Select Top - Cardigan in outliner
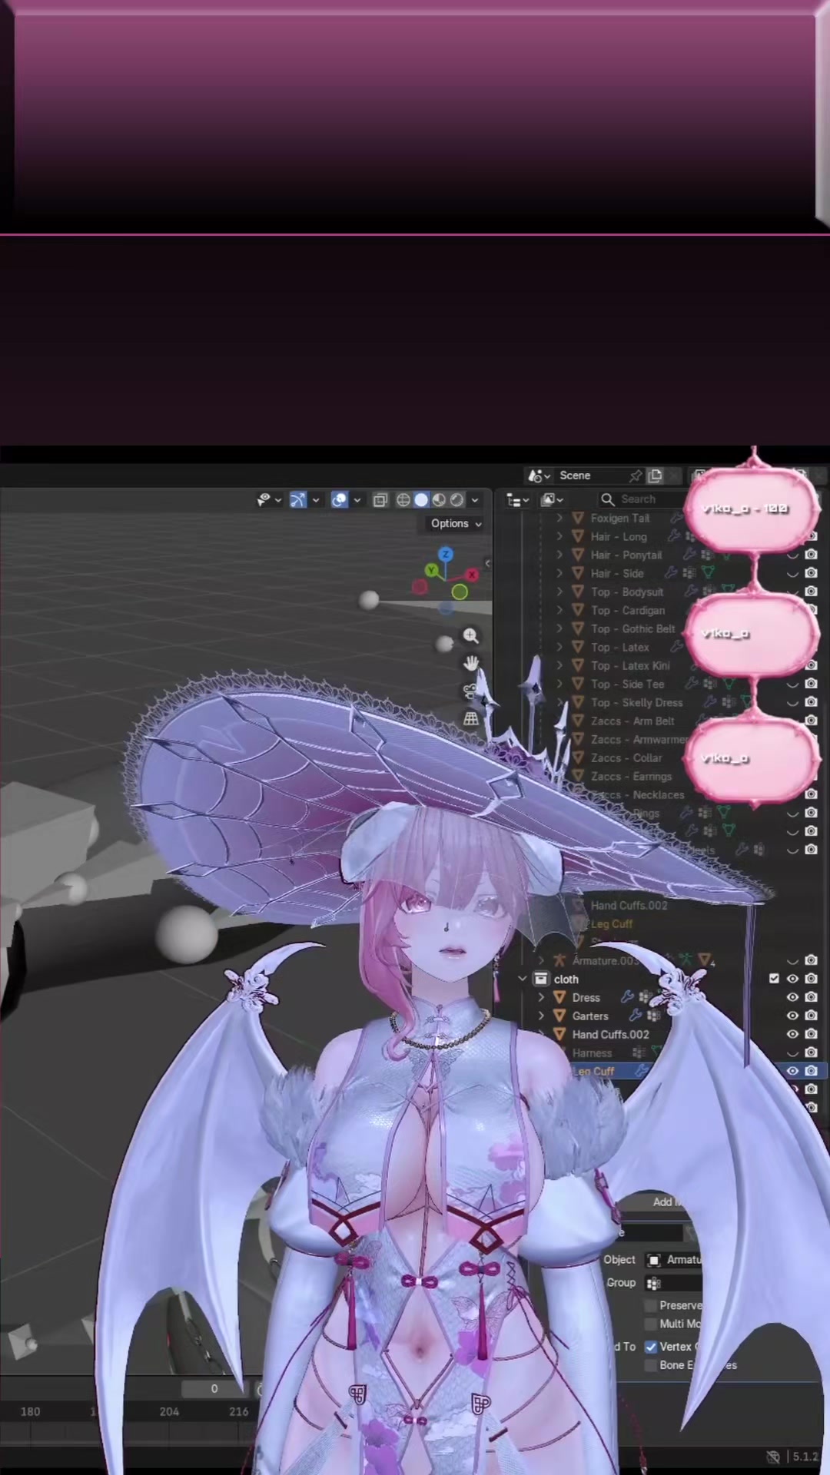The height and width of the screenshot is (1475, 830). [628, 610]
